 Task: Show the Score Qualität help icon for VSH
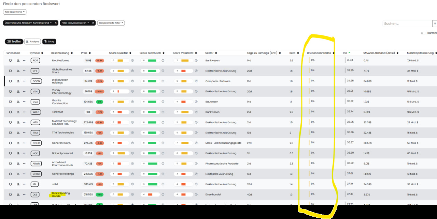[x=132, y=91]
